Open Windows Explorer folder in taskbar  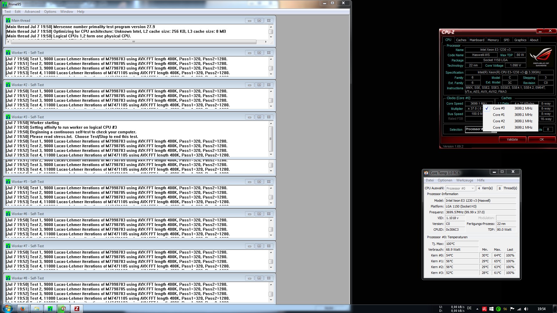coord(37,309)
